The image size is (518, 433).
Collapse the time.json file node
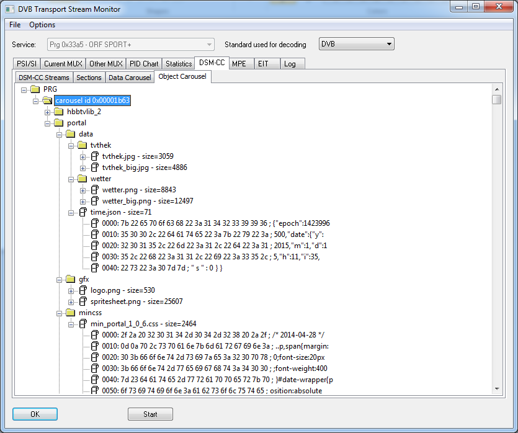click(x=71, y=213)
